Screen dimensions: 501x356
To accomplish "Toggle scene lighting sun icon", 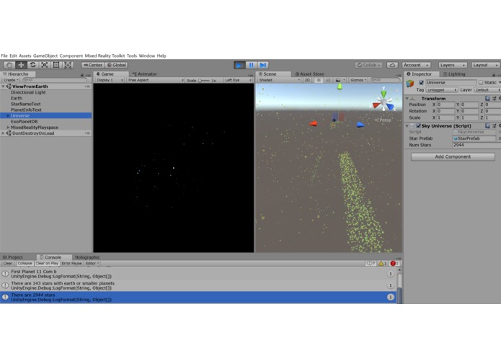I will pyautogui.click(x=318, y=80).
